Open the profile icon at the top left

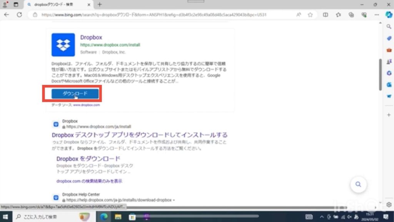coord(5,5)
